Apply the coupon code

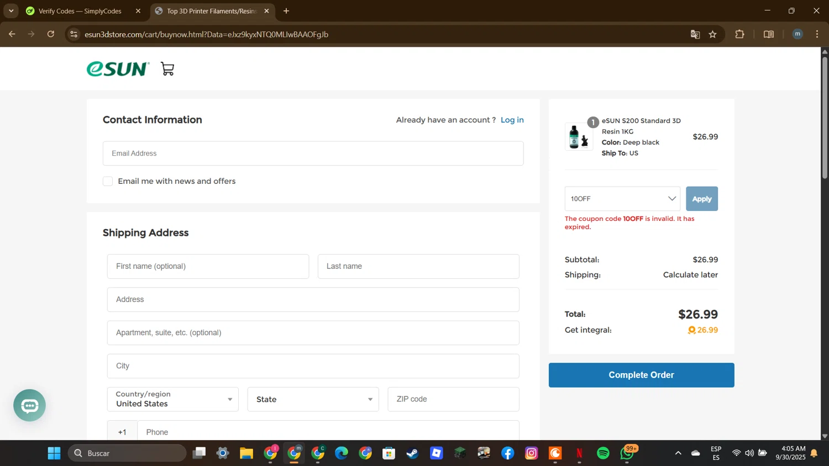coord(702,199)
